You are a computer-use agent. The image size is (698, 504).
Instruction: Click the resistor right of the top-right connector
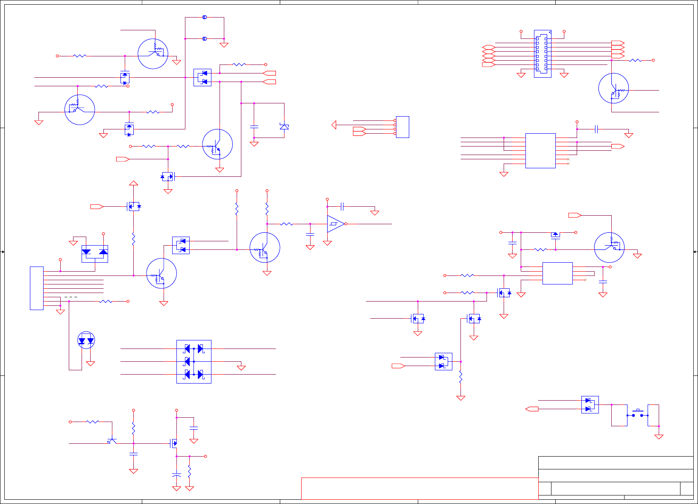pos(635,60)
